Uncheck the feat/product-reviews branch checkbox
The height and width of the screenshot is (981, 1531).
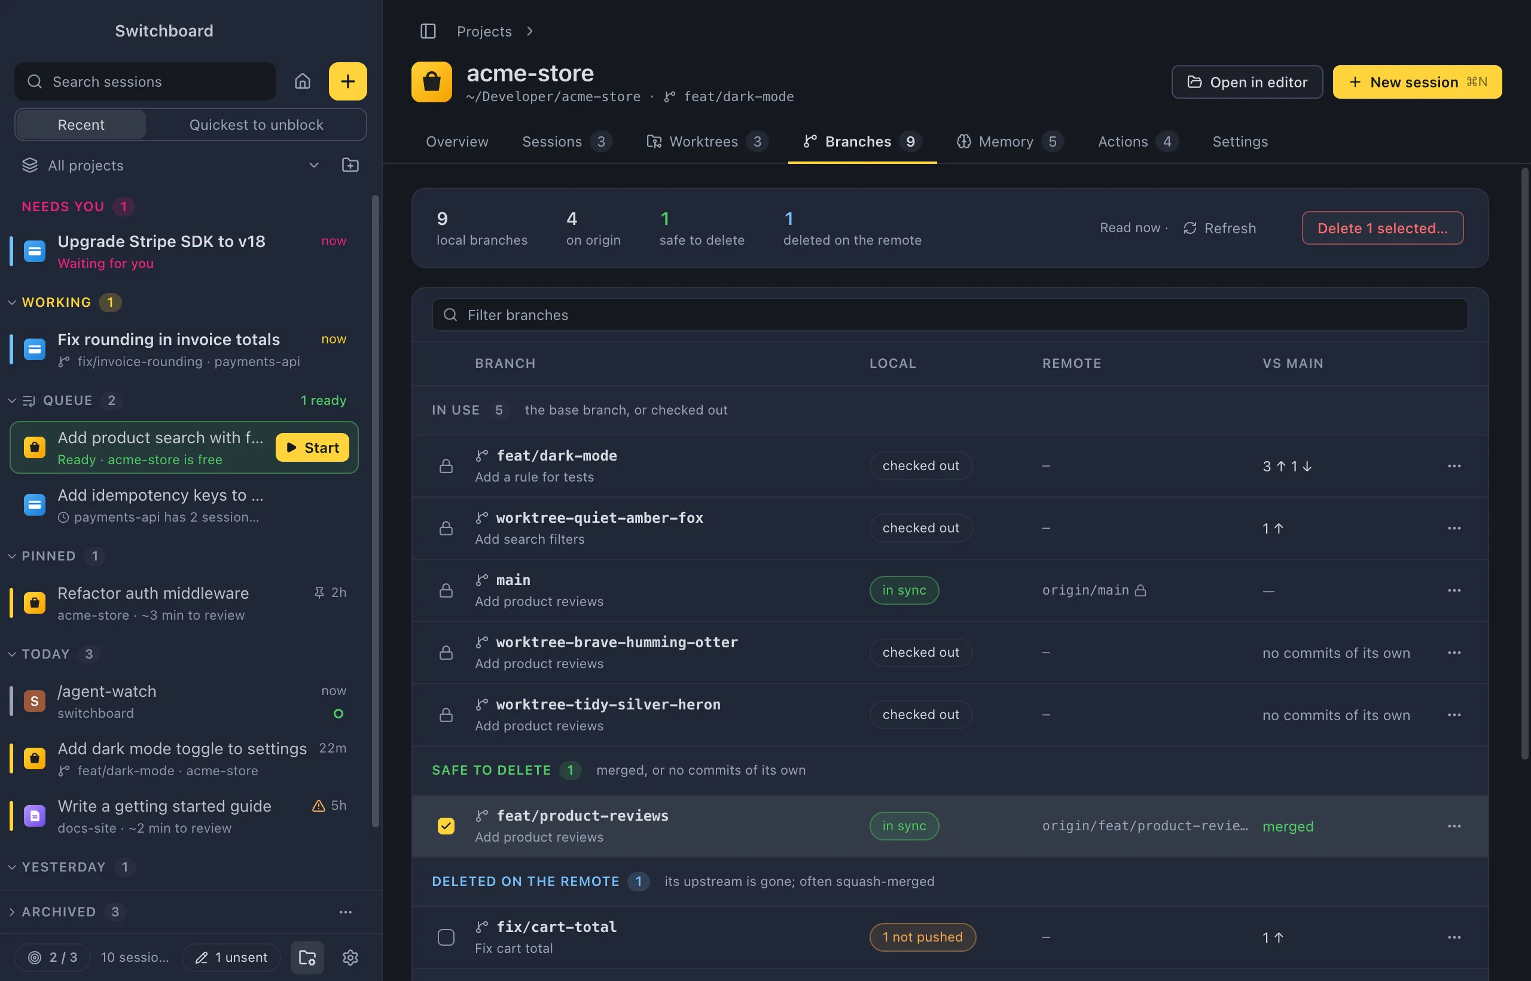coord(446,826)
